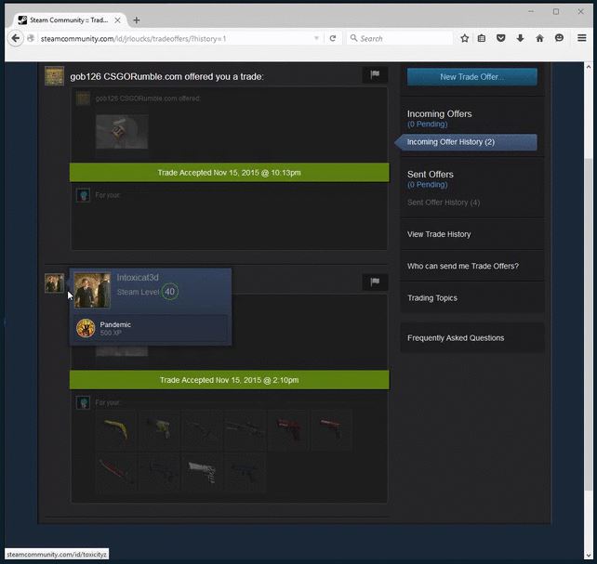Click the browser back arrow button
This screenshot has width=597, height=564.
tap(16, 38)
